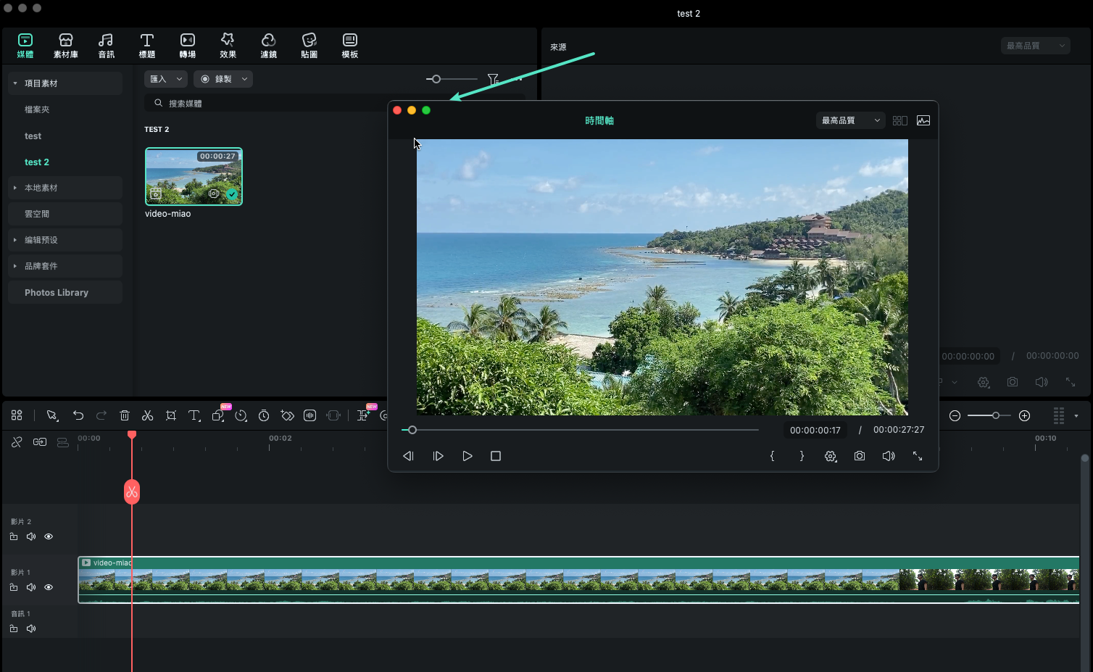Select the crop tool in timeline toolbar

171,415
